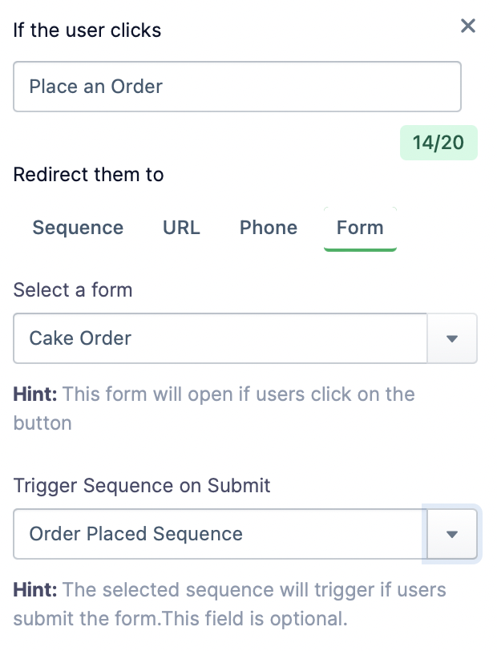This screenshot has height=651, width=497.
Task: Click the "Redirect them to" label
Action: pos(88,175)
